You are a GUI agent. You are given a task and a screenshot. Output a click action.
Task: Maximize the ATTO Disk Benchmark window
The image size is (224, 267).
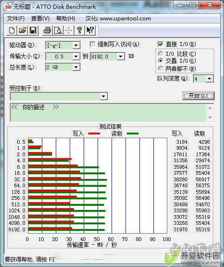[192, 5]
